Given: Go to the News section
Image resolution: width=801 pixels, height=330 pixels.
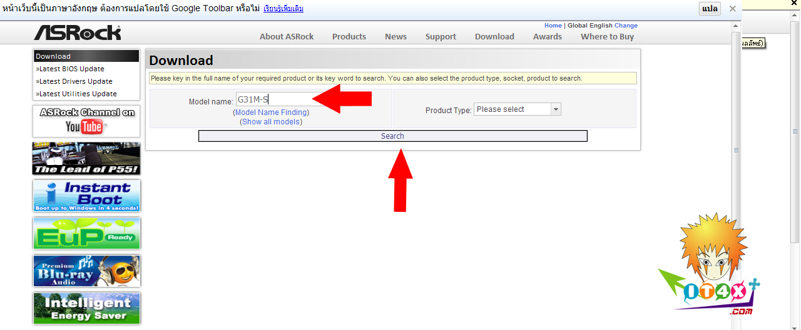Looking at the screenshot, I should click(x=396, y=36).
